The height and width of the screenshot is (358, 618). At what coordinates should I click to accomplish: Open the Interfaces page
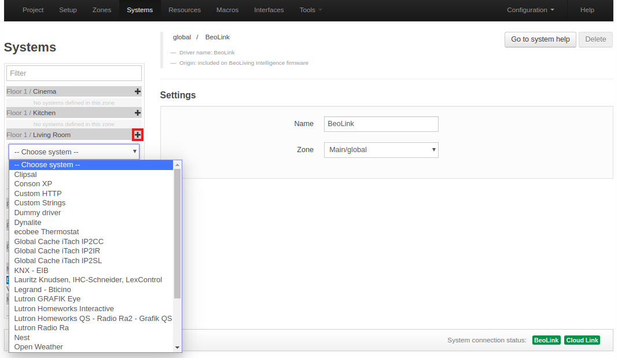(269, 10)
